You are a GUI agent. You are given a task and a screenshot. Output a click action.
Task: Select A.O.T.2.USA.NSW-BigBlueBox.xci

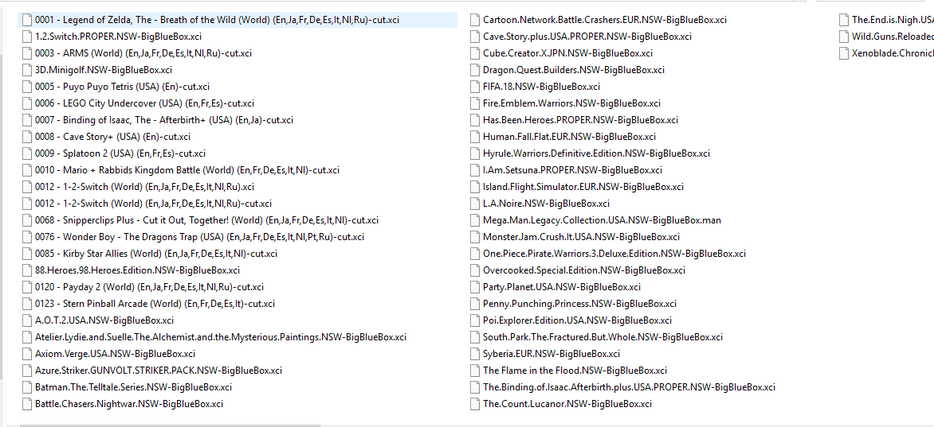[x=104, y=320]
